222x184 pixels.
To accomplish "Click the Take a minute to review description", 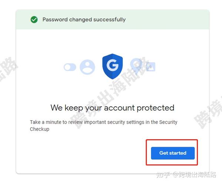I will [x=104, y=126].
